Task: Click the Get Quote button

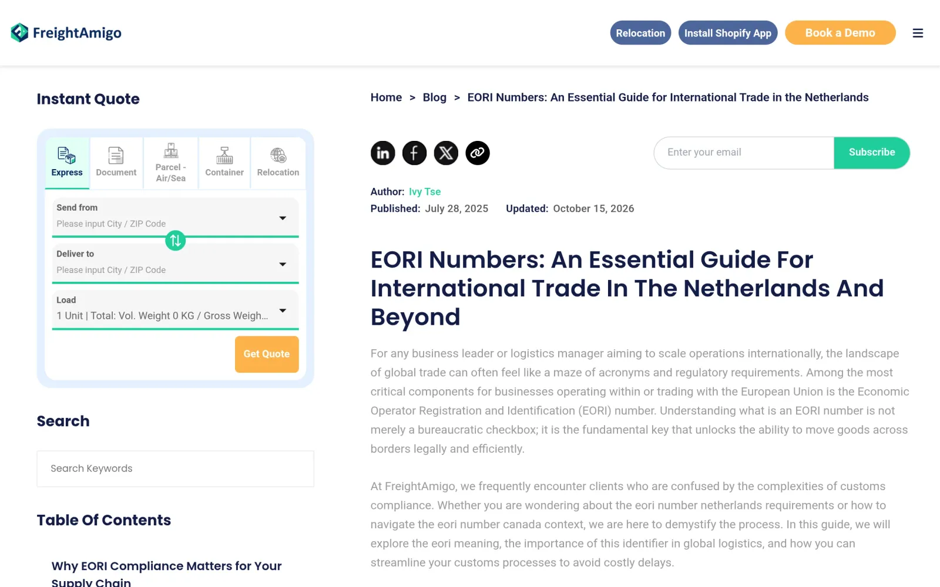Action: coord(267,354)
